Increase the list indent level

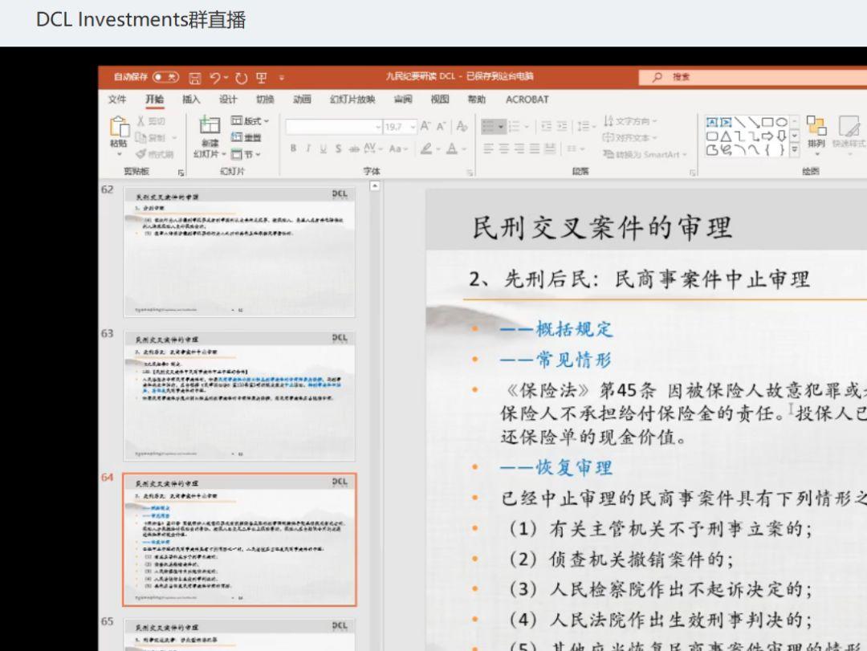(x=562, y=127)
